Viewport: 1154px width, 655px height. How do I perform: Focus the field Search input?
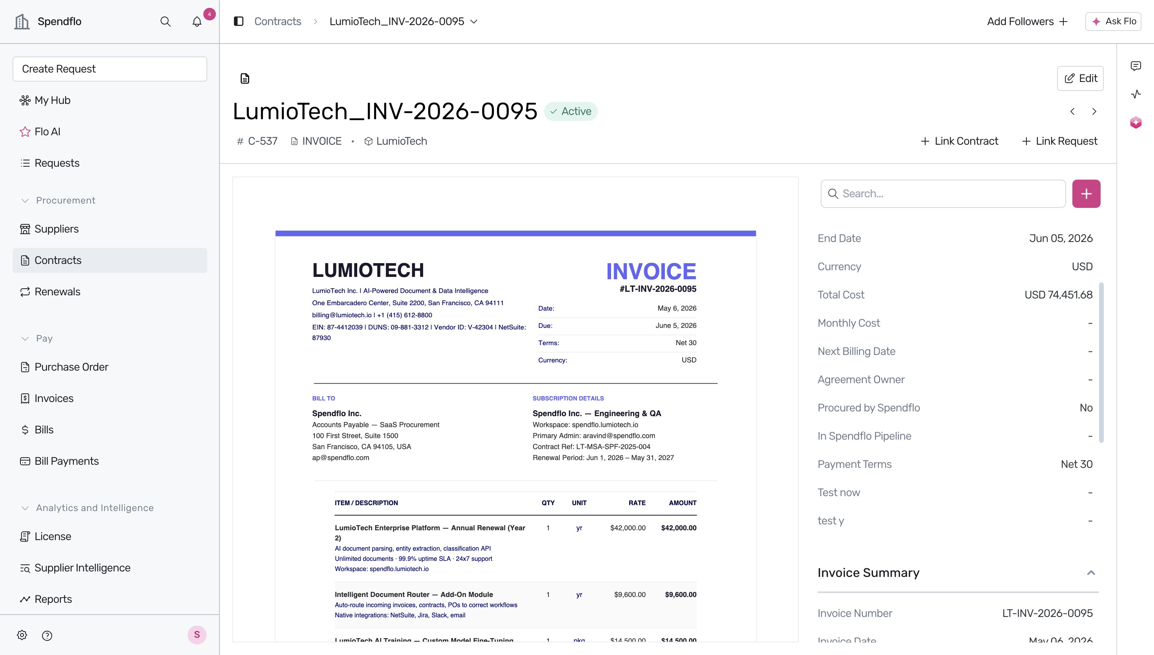click(x=943, y=193)
